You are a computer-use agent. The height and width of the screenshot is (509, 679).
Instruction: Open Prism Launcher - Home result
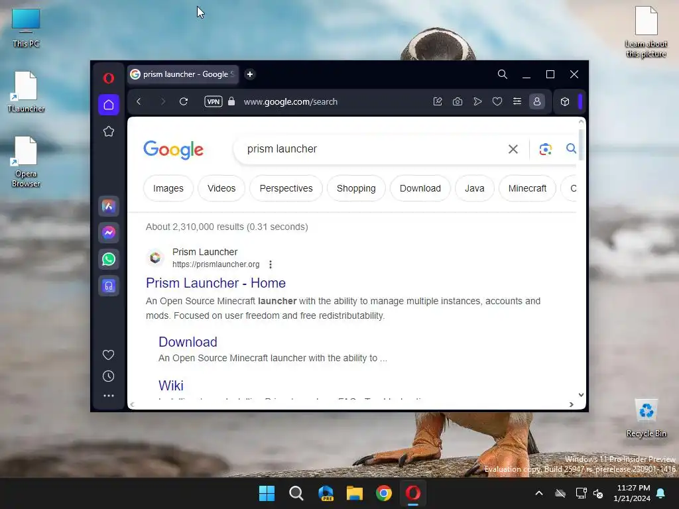[x=216, y=283]
